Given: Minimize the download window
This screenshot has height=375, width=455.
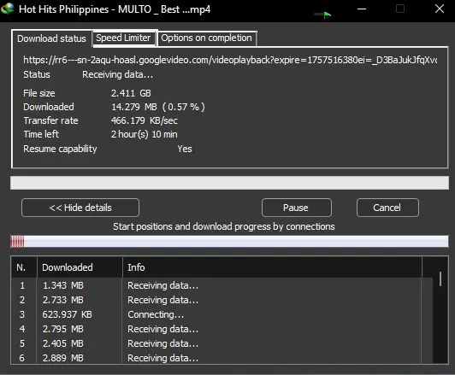Looking at the screenshot, I should [x=362, y=9].
